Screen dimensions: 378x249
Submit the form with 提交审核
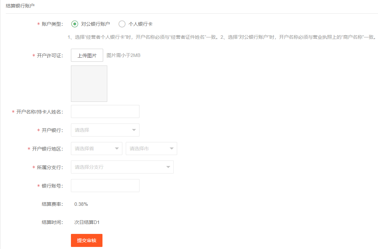click(x=87, y=240)
